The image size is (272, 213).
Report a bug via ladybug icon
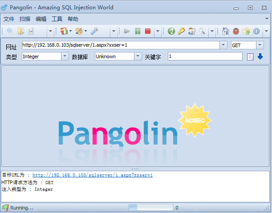236,31
